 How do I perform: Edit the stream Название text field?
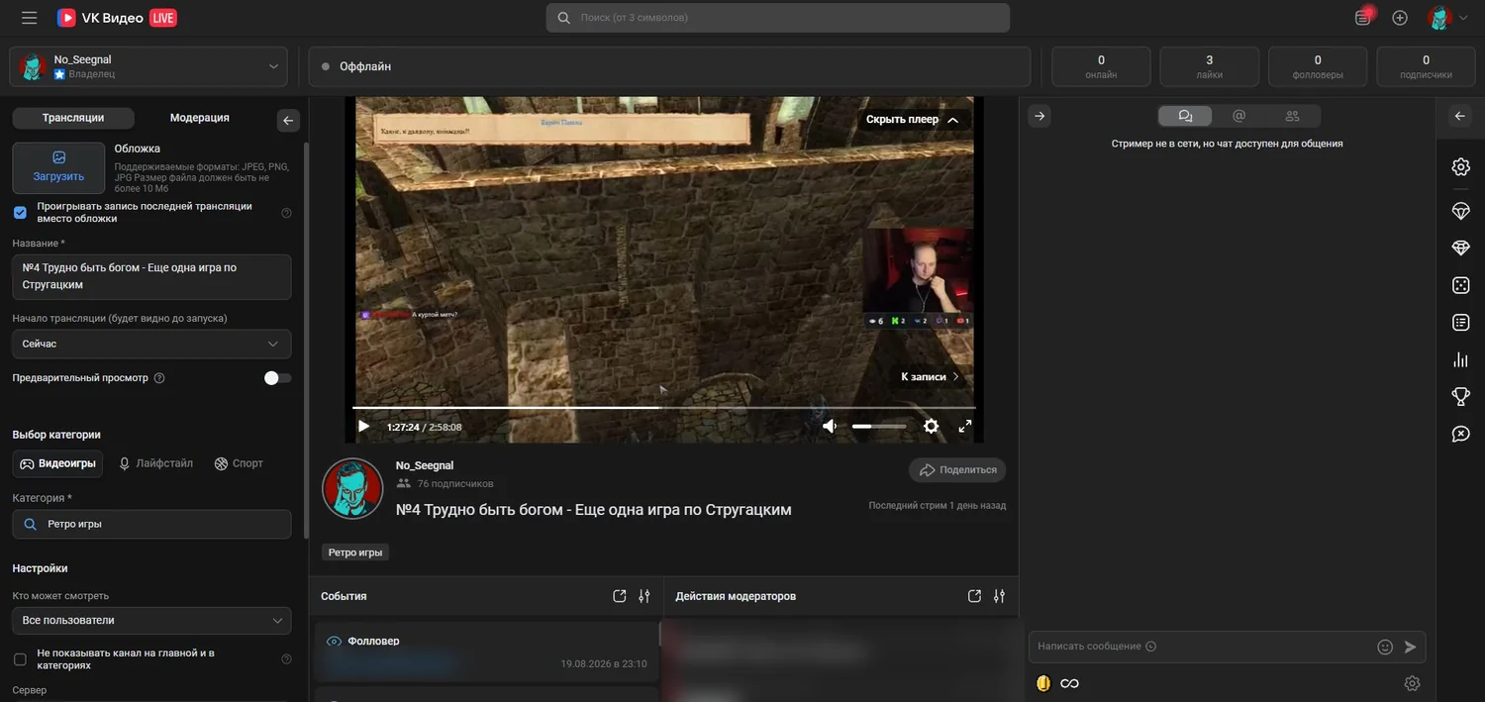[151, 276]
